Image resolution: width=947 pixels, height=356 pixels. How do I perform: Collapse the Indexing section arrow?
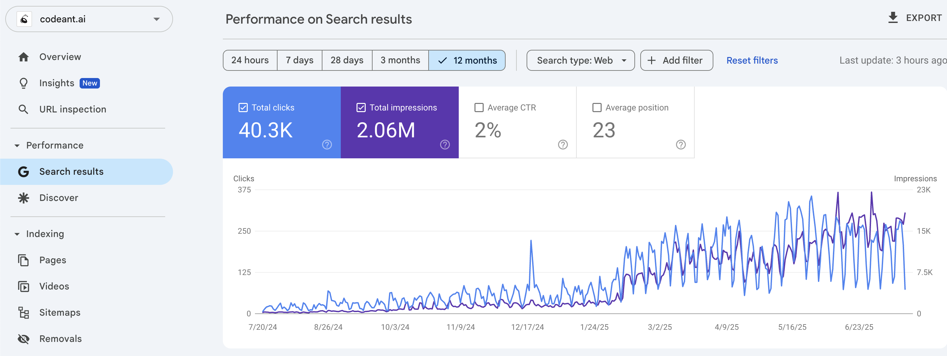(17, 234)
